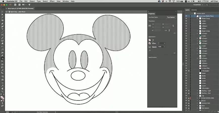The image size is (219, 113).
Task: Select the Column Graph tool
Action: coord(2,79)
